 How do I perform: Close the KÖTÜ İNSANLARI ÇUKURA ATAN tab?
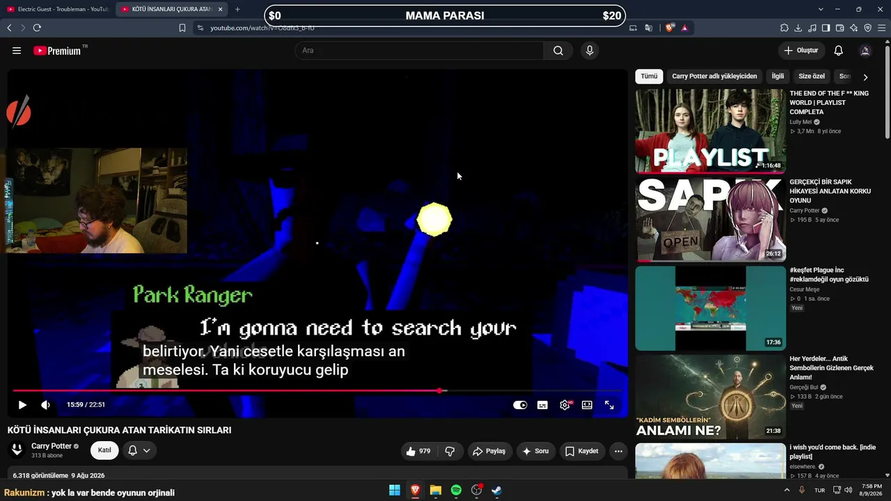click(x=220, y=9)
